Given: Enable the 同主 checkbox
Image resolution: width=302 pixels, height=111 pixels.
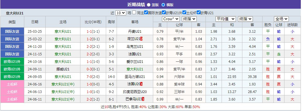Looking at the screenshot, I should 134,12.
